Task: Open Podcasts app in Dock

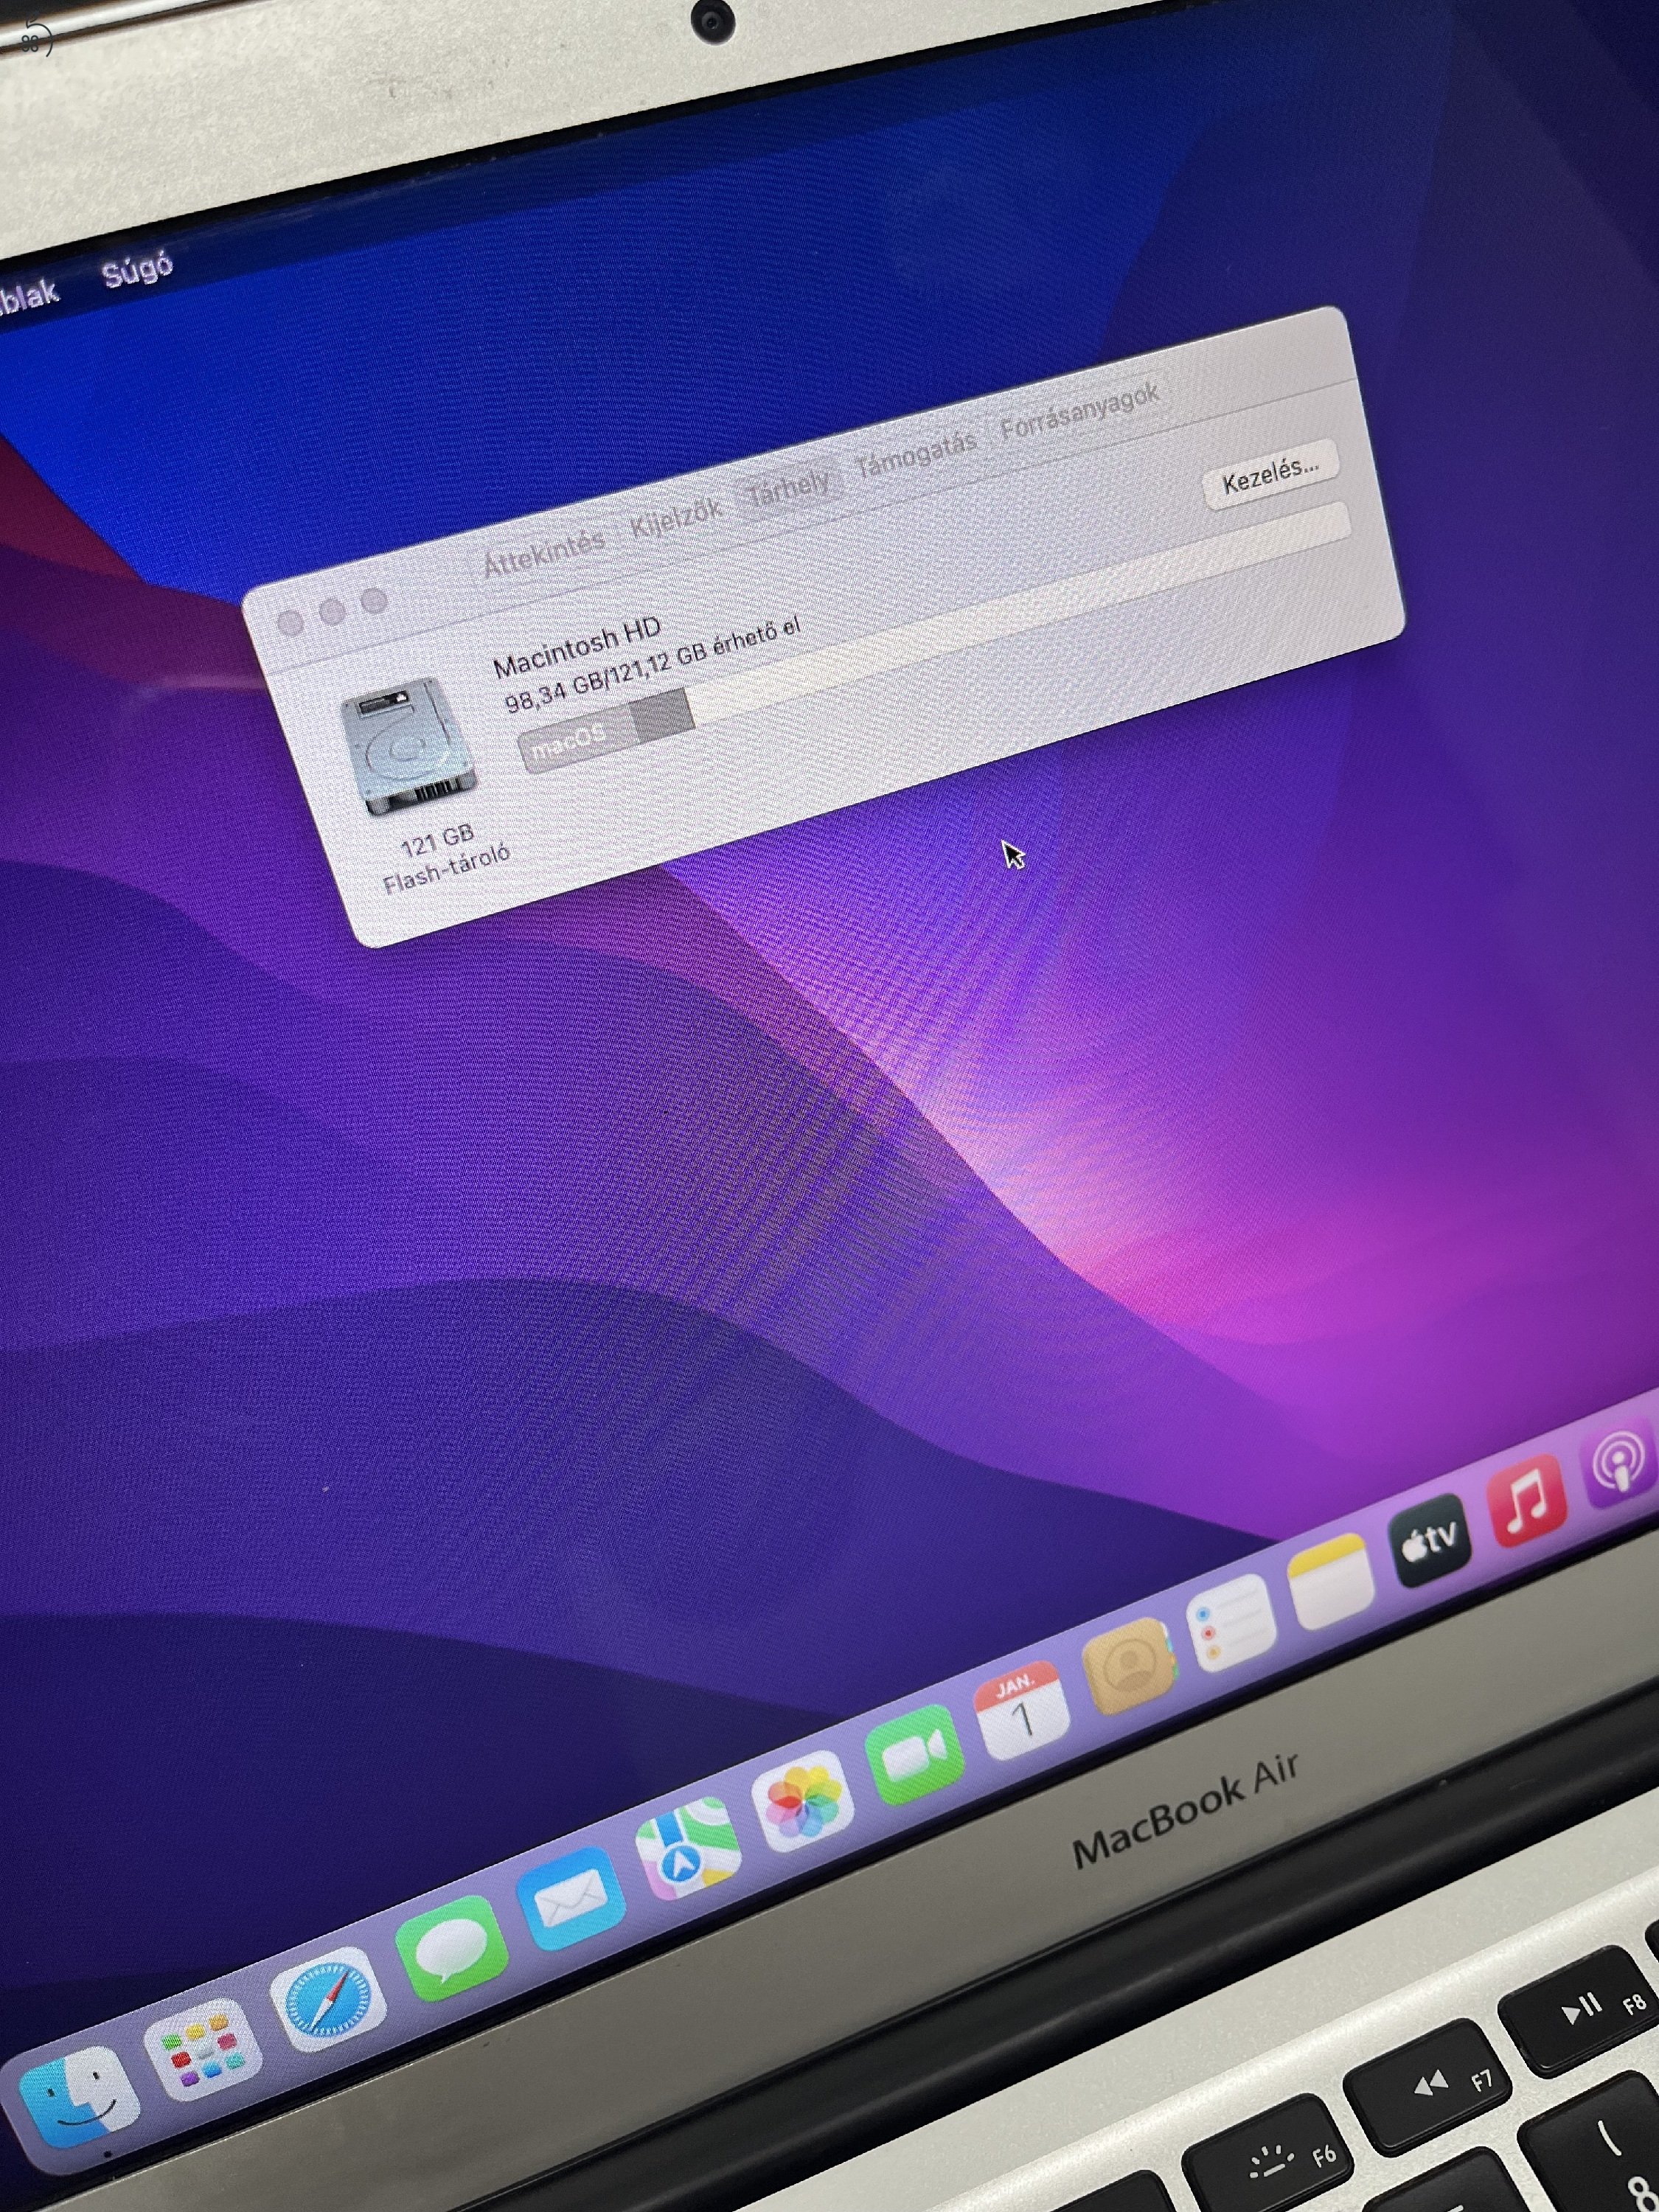Action: [x=1618, y=1464]
